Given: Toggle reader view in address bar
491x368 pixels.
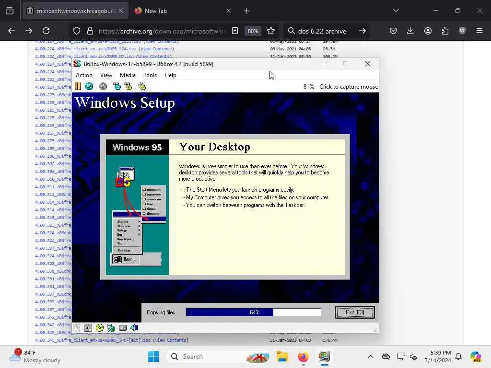Looking at the screenshot, I should coord(235,31).
